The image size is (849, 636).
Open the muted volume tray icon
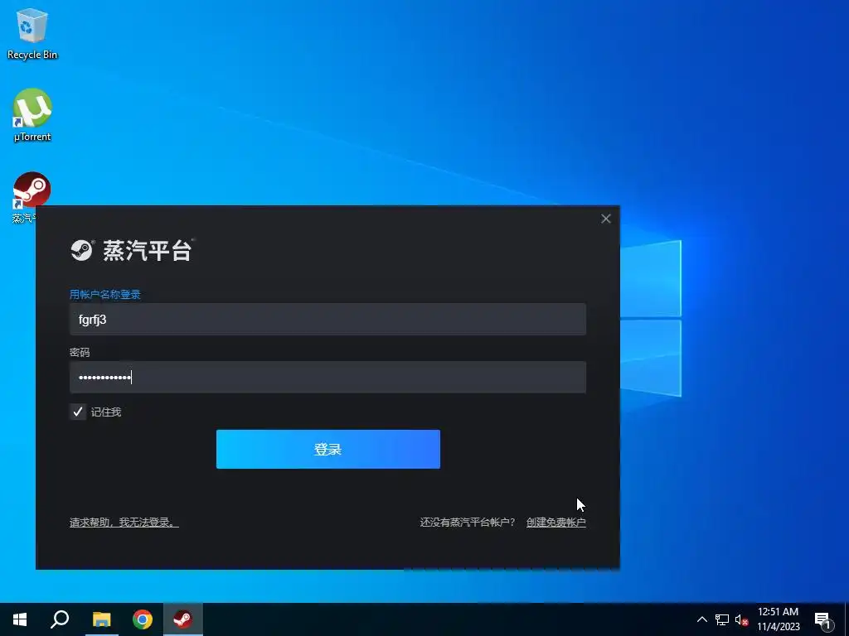(741, 619)
